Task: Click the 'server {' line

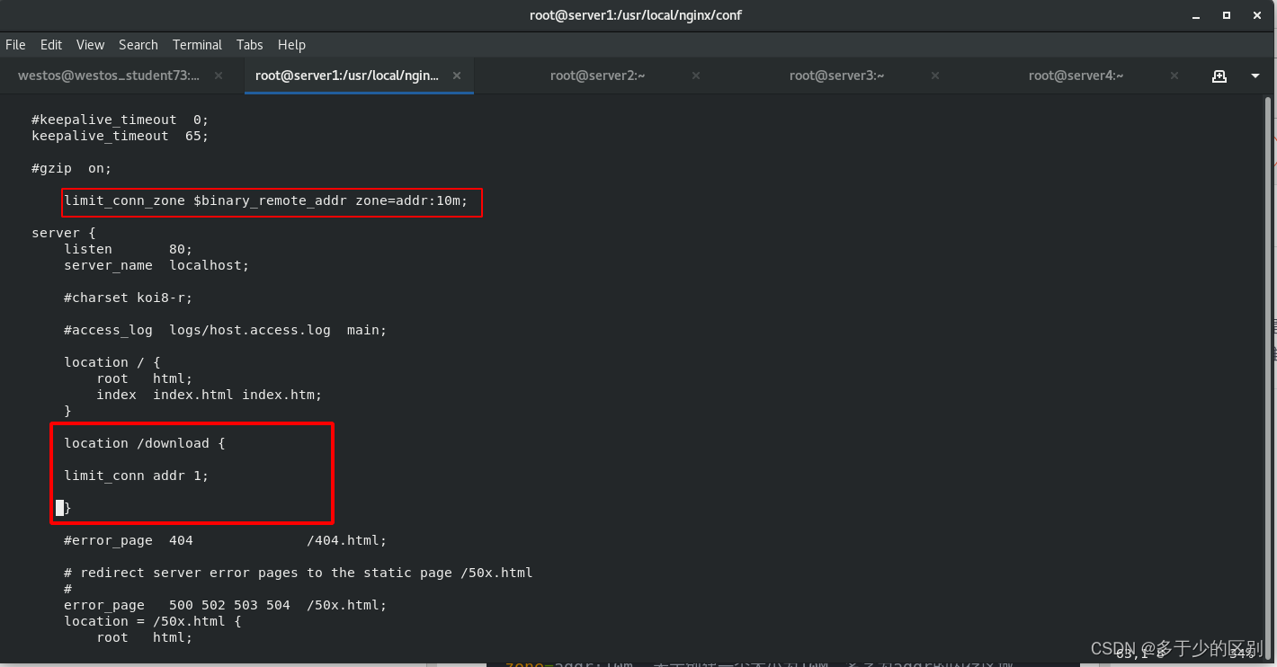Action: [x=63, y=233]
